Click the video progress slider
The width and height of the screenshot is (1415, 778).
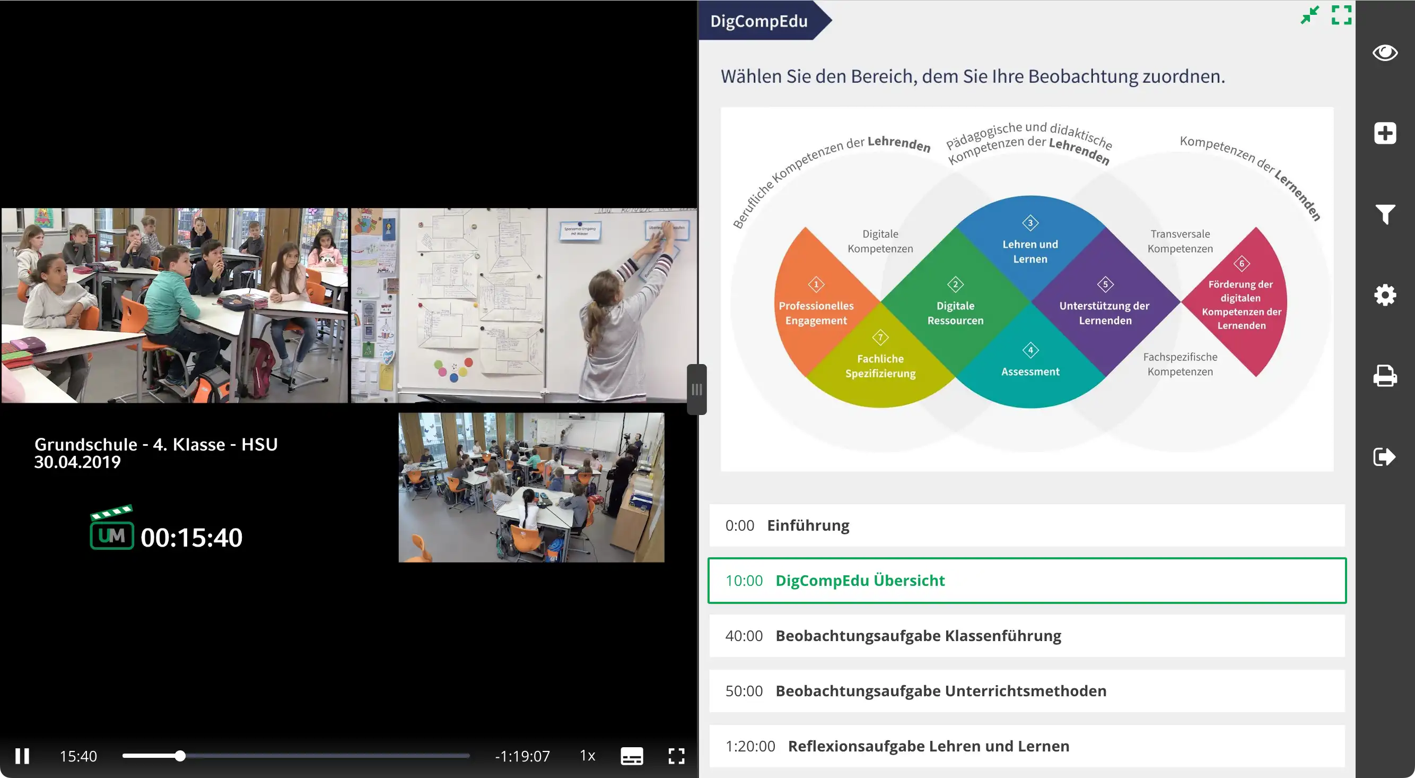coord(295,756)
